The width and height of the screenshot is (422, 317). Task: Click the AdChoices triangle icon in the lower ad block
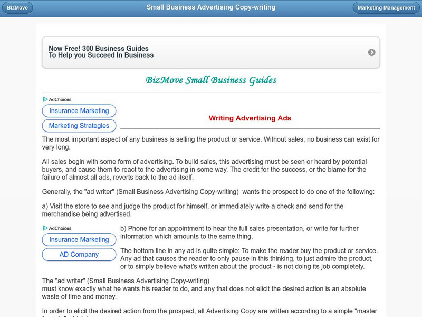(x=45, y=228)
